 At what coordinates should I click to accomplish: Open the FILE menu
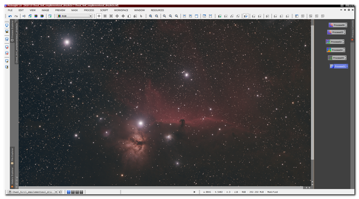10,10
